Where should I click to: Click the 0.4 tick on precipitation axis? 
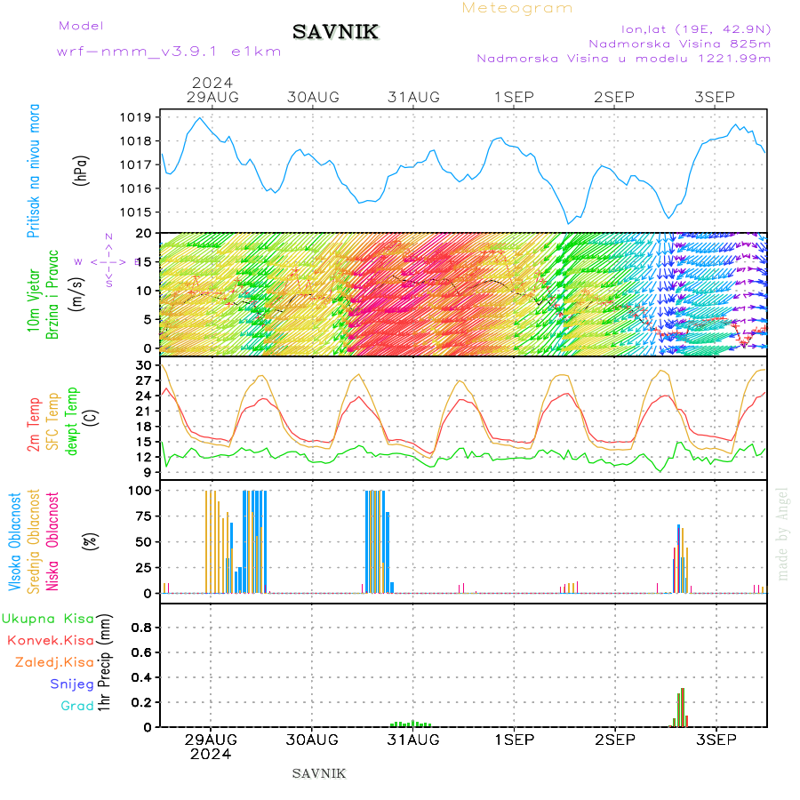[x=140, y=677]
